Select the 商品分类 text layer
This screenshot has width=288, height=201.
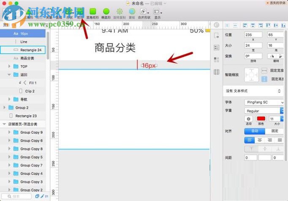(23, 58)
